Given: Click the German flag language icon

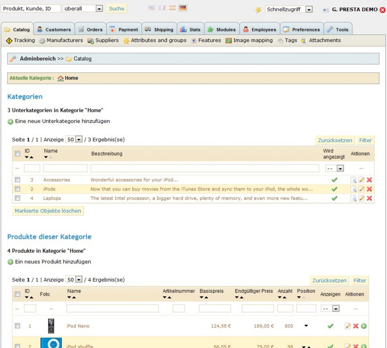Looking at the screenshot, I should 183,8.
